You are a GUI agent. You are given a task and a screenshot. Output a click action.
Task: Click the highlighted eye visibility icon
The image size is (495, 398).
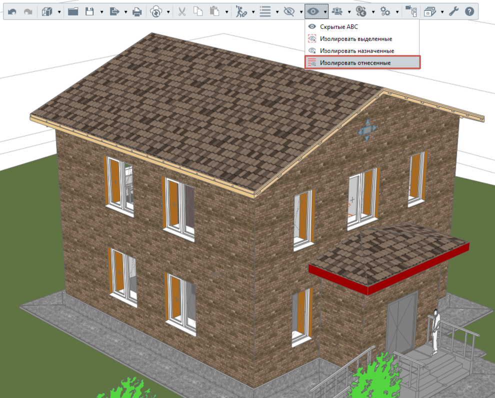(x=313, y=12)
